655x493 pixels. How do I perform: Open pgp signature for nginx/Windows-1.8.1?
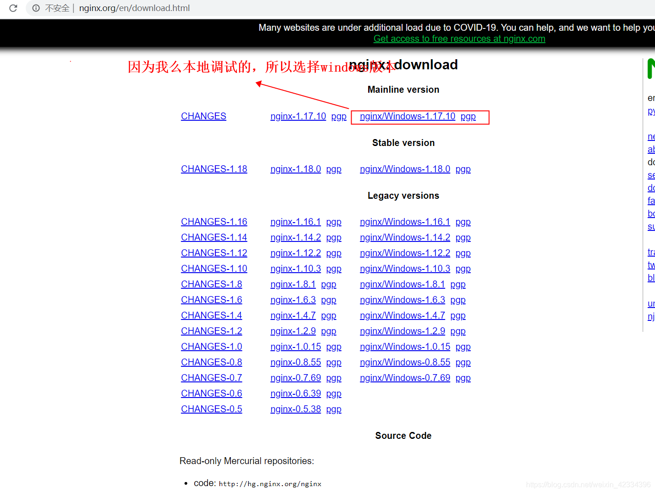458,285
